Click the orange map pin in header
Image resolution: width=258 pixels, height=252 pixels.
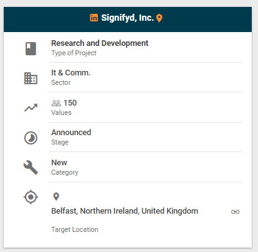tap(159, 18)
